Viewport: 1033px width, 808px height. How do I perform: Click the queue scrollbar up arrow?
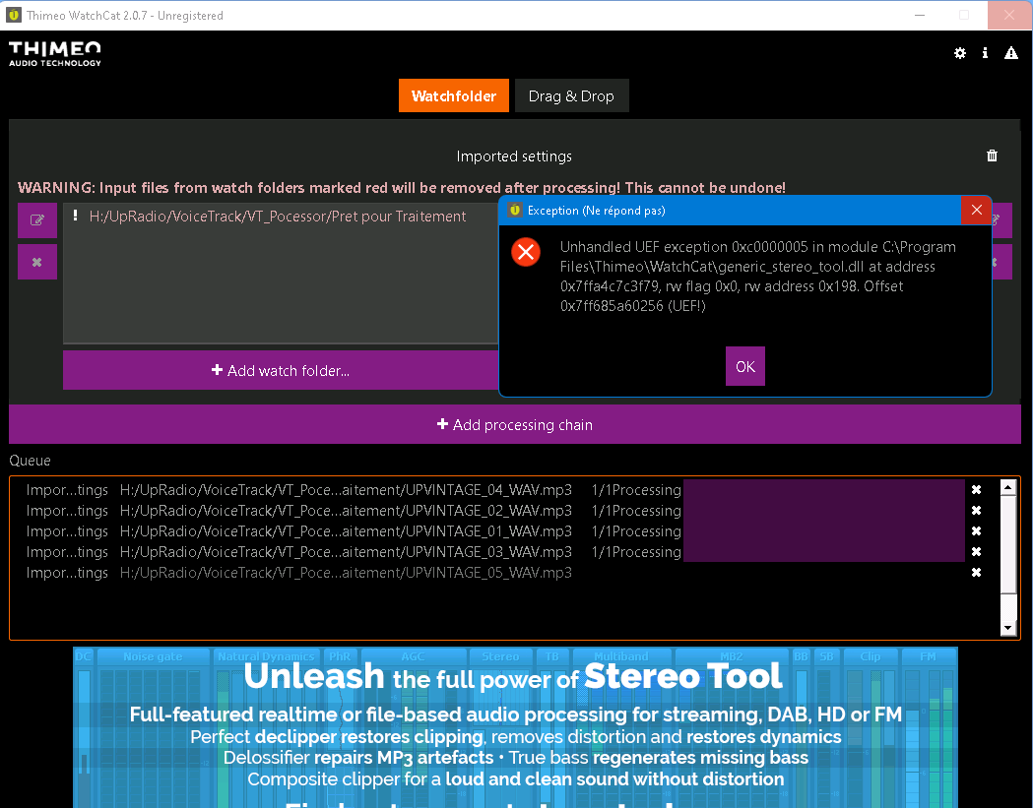coord(1008,487)
